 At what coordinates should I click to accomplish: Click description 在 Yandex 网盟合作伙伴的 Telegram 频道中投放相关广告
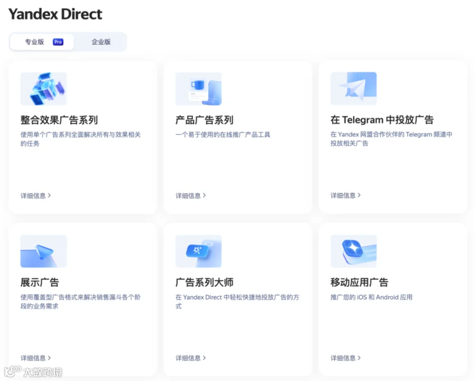coord(392,139)
